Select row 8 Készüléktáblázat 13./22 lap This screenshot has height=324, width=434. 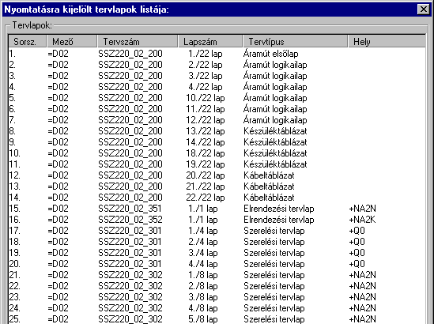click(x=217, y=131)
